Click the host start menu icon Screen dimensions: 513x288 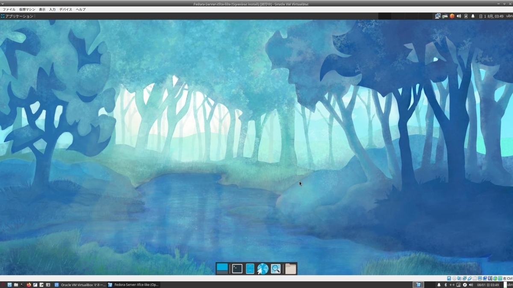(x=3, y=285)
